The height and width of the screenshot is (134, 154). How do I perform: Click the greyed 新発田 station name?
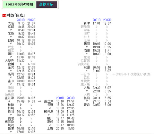[x=85, y=27]
